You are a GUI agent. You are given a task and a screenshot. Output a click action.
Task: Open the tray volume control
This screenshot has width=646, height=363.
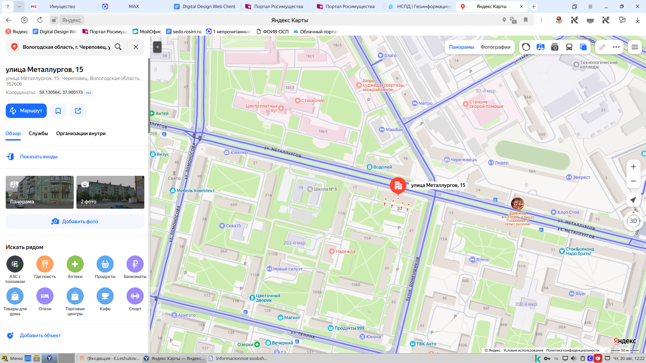coord(574,358)
